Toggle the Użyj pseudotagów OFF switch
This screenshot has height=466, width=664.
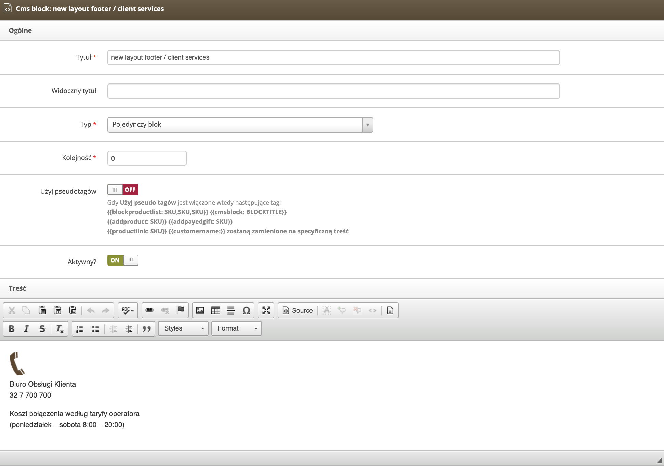point(123,190)
